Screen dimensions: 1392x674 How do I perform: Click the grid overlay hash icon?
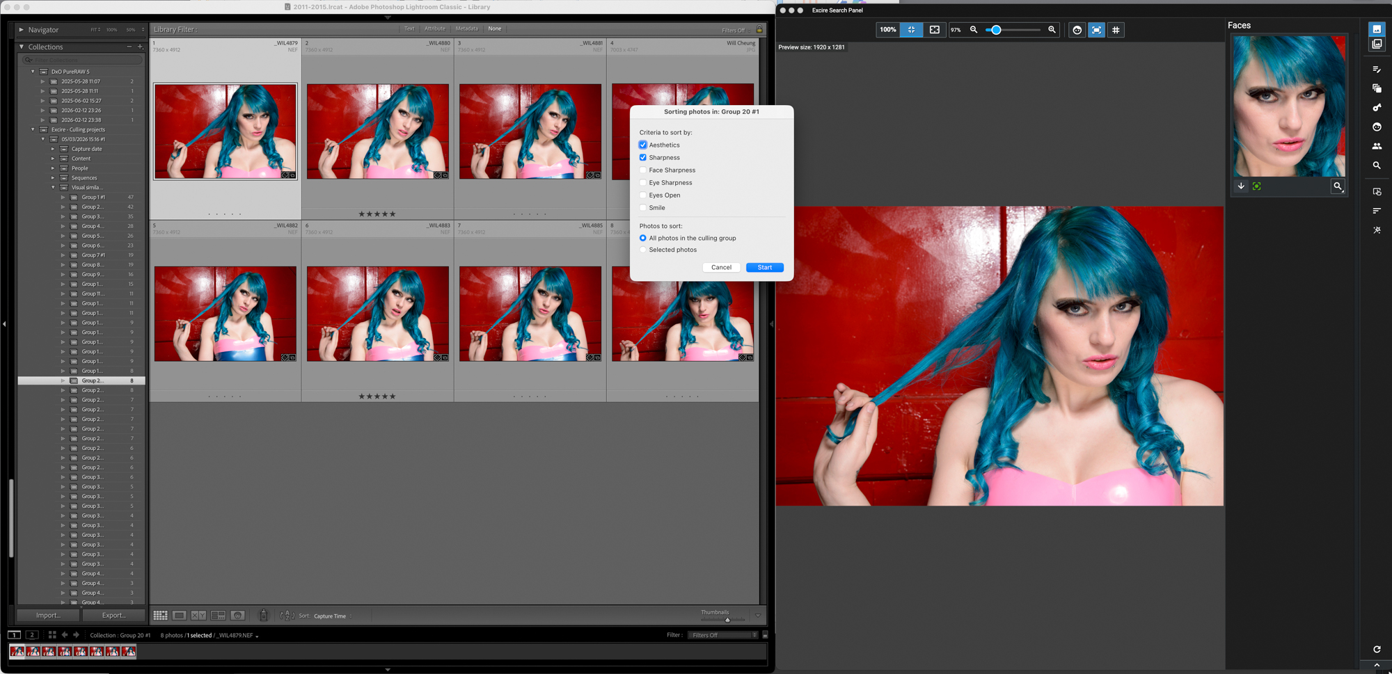coord(1116,30)
